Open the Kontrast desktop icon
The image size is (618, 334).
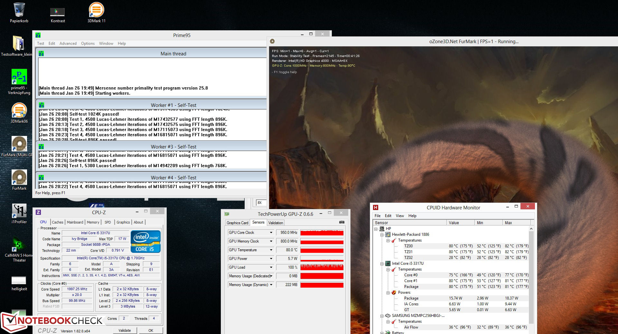58,12
